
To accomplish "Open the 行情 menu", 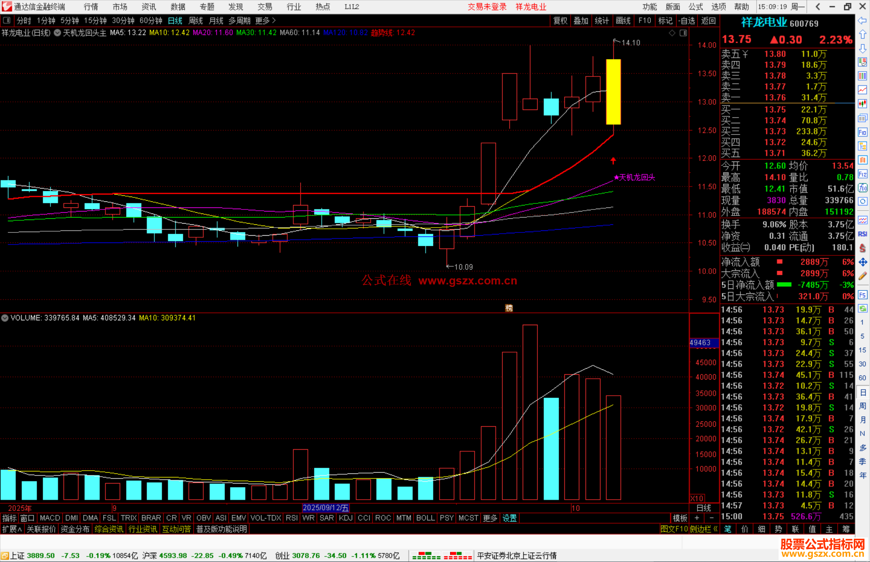I will 91,7.
